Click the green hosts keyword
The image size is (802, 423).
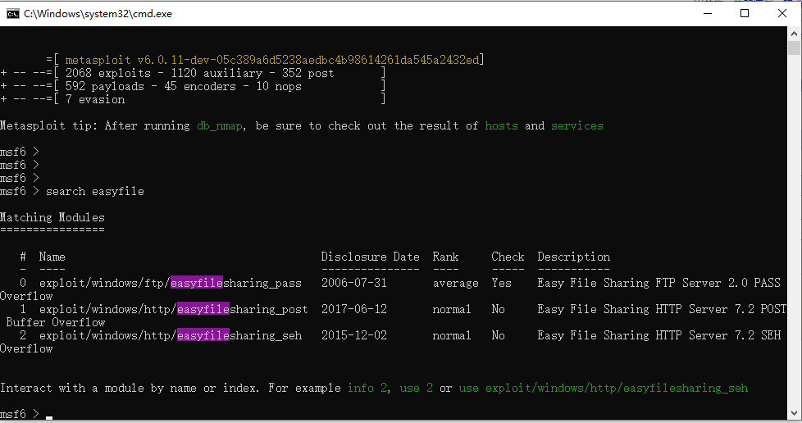coord(501,125)
